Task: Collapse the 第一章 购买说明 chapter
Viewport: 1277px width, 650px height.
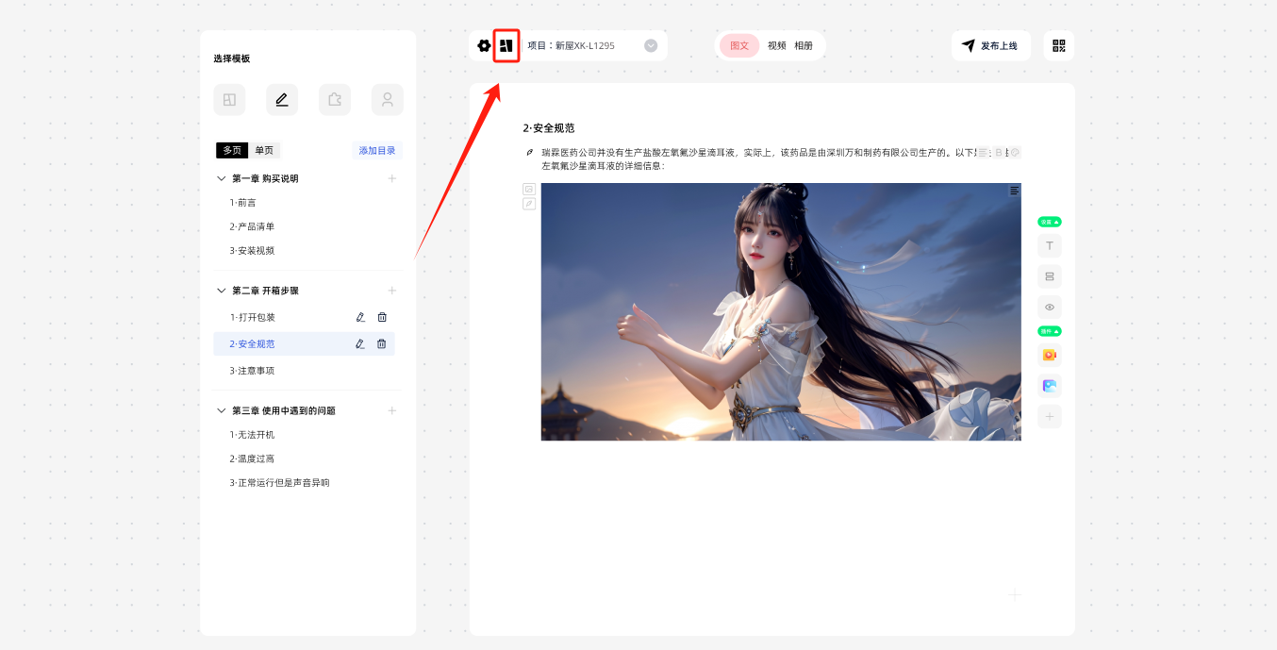Action: click(222, 178)
